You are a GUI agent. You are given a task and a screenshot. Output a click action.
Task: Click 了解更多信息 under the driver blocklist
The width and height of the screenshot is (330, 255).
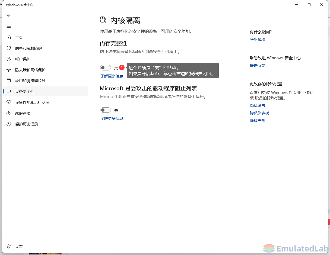[112, 118]
